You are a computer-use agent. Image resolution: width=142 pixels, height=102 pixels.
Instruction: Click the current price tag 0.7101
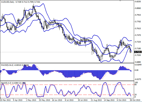point(138,52)
